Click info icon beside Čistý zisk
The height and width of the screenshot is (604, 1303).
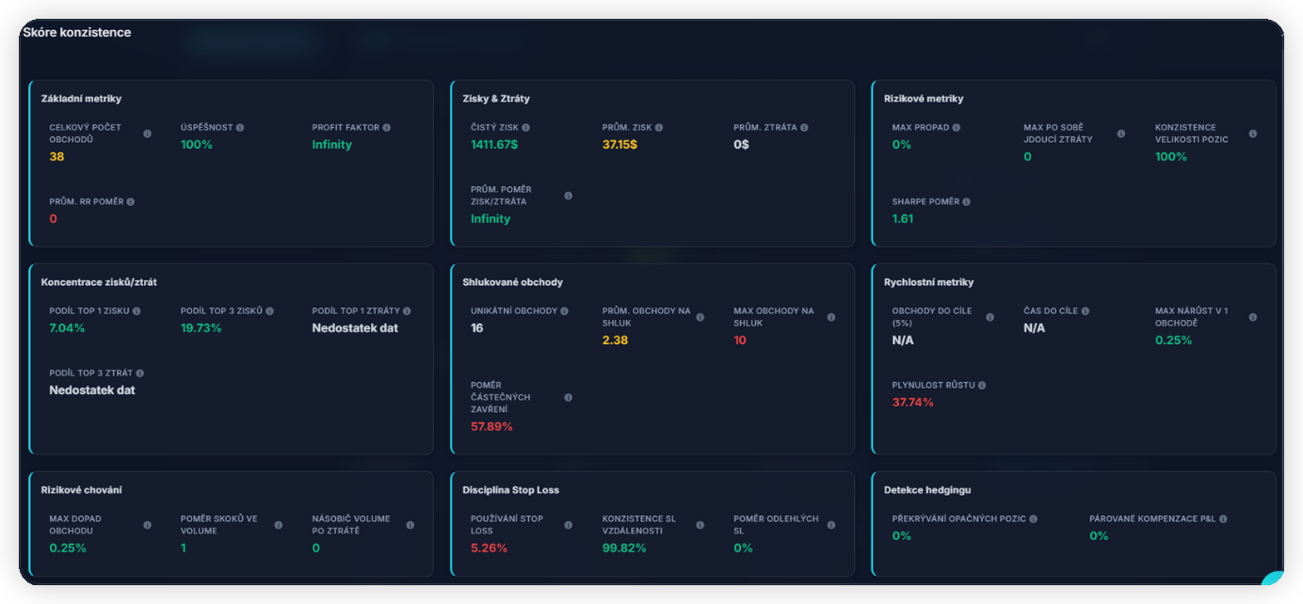(525, 128)
